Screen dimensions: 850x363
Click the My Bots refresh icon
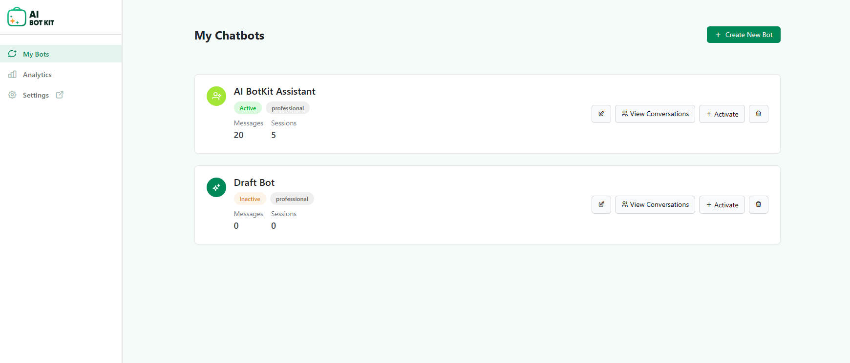point(12,54)
